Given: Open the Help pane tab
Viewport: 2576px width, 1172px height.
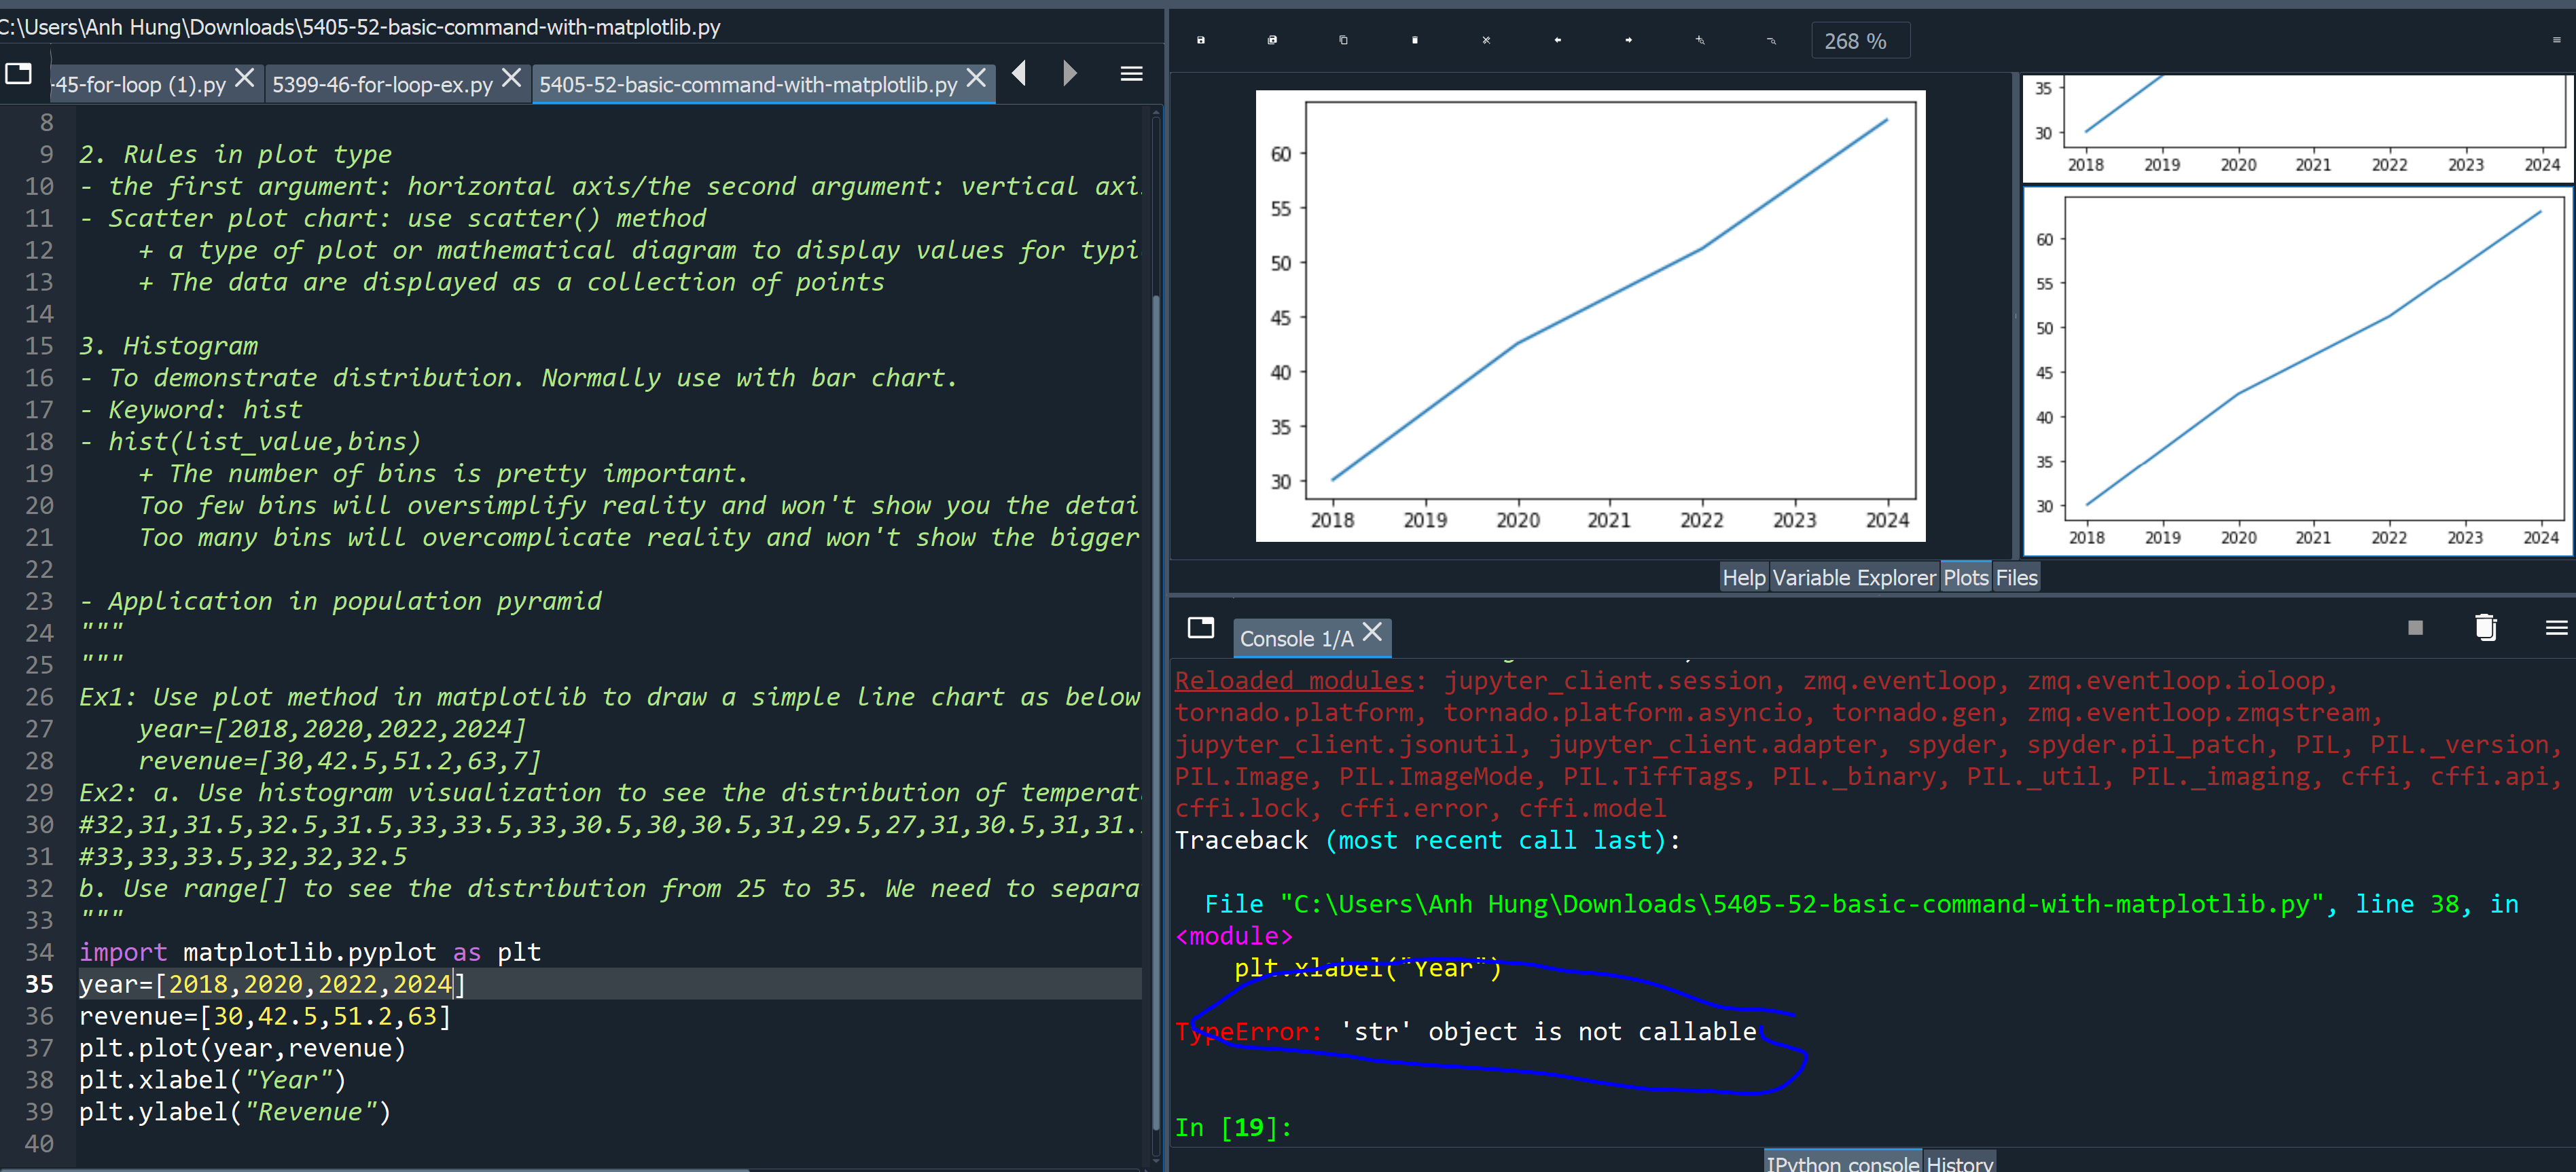Looking at the screenshot, I should [x=1743, y=577].
